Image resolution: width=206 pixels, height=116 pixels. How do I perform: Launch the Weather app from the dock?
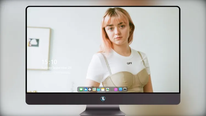(86, 89)
